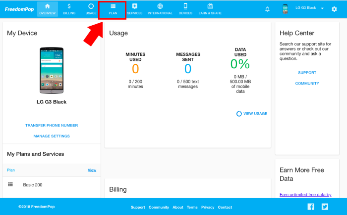Click the LG G3 phone image
Viewport: 347px width, 215px height.
click(x=52, y=70)
